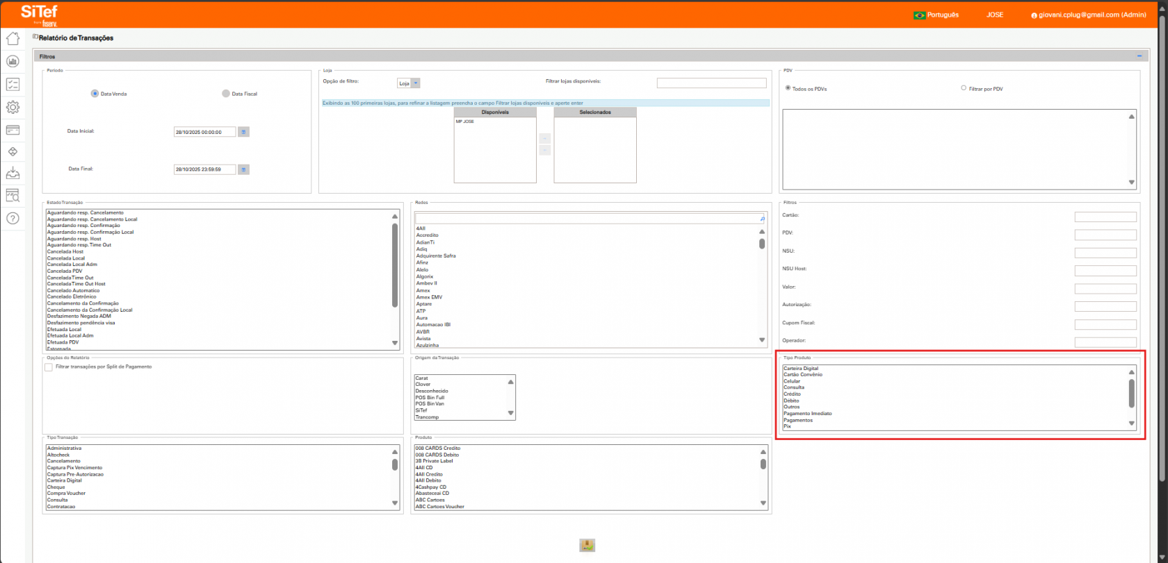The image size is (1168, 563).
Task: Collapse the Filtros panel with minus button
Action: click(1139, 56)
